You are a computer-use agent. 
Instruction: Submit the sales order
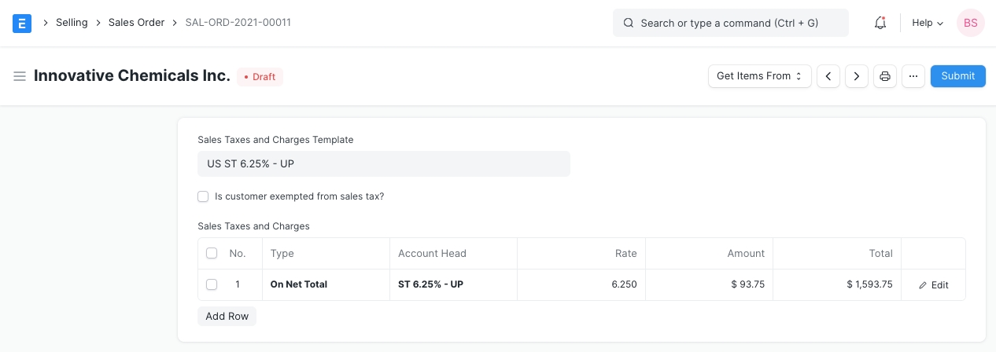(957, 76)
